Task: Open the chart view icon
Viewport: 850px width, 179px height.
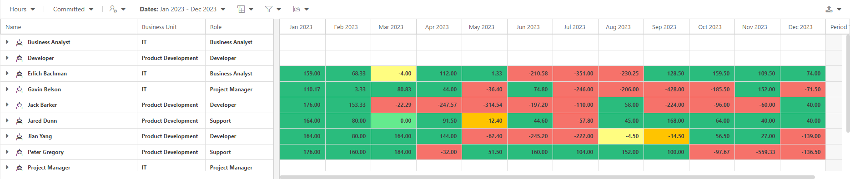Action: [x=301, y=9]
